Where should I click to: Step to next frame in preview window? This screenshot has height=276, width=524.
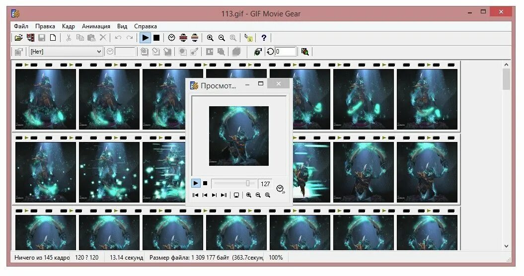point(214,195)
